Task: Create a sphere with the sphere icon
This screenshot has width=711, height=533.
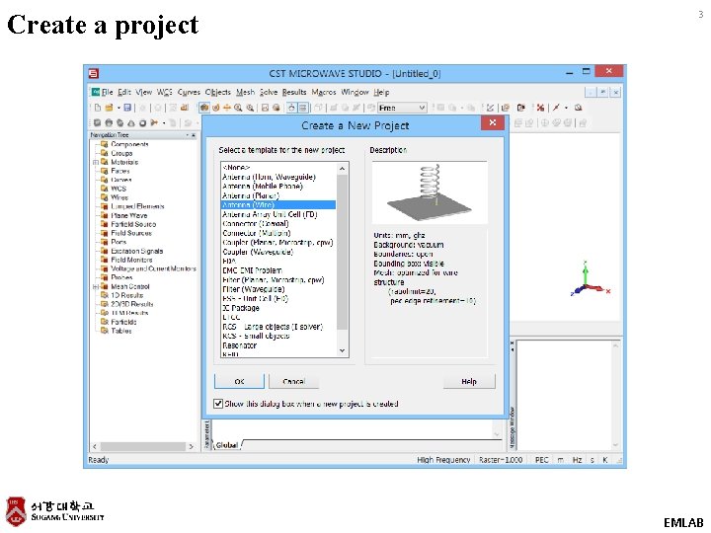Action: tap(109, 122)
